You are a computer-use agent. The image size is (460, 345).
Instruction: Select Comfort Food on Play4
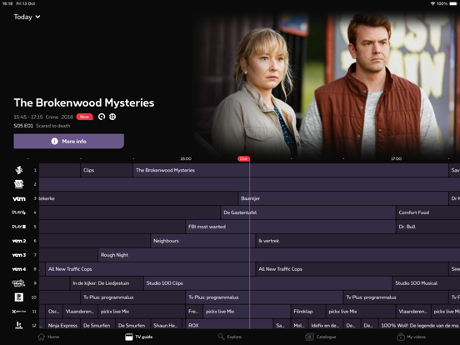click(428, 212)
